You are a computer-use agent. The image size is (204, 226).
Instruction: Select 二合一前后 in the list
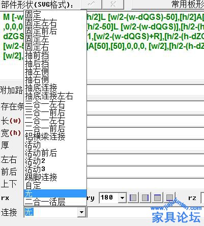click(x=55, y=128)
